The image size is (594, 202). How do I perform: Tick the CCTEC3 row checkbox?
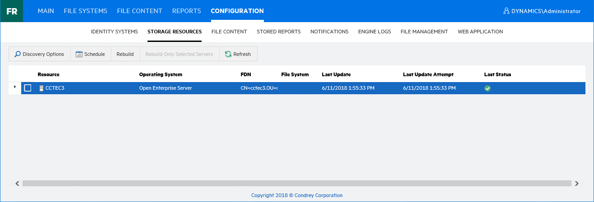coord(28,88)
